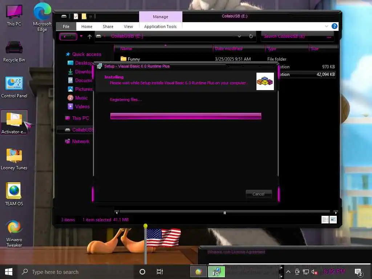This screenshot has width=372, height=279.
Task: Click quick access properties toolbar icon
Action: 76,16
